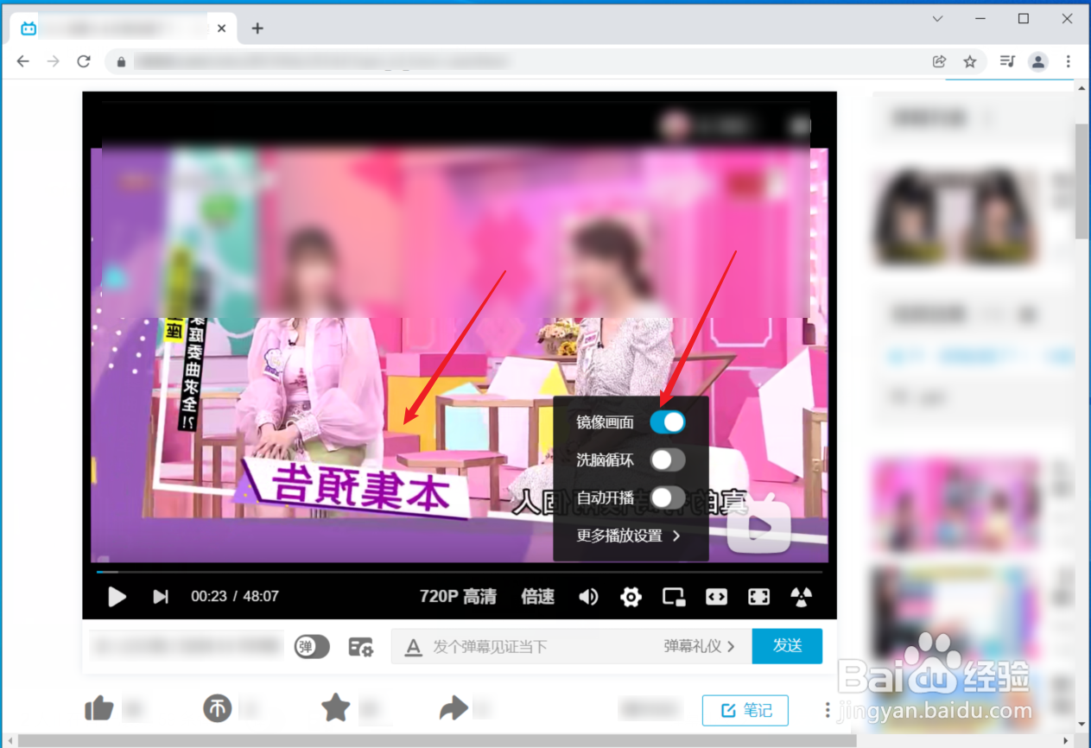Reload the current page
The height and width of the screenshot is (748, 1091).
pyautogui.click(x=84, y=61)
